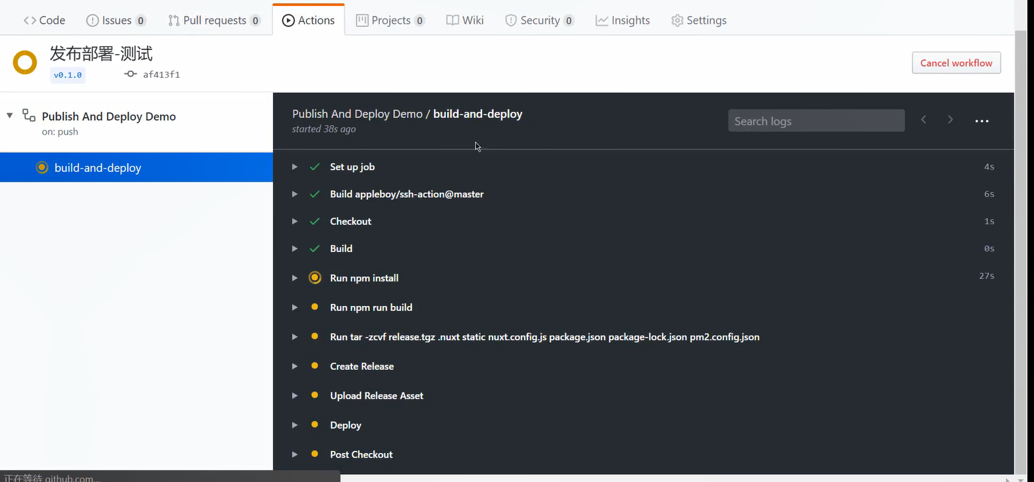The width and height of the screenshot is (1034, 482).
Task: Click the Search logs field
Action: (x=816, y=121)
